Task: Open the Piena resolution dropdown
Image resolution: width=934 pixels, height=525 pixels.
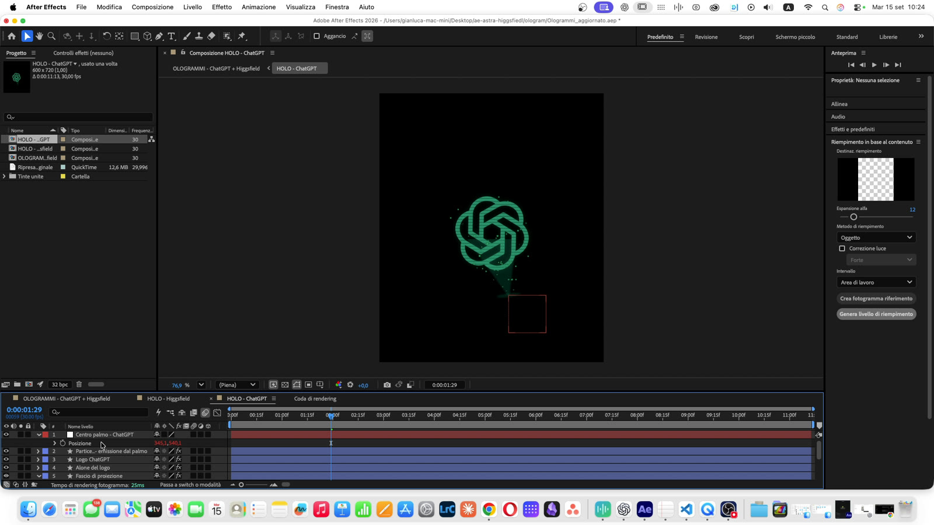Action: point(236,385)
